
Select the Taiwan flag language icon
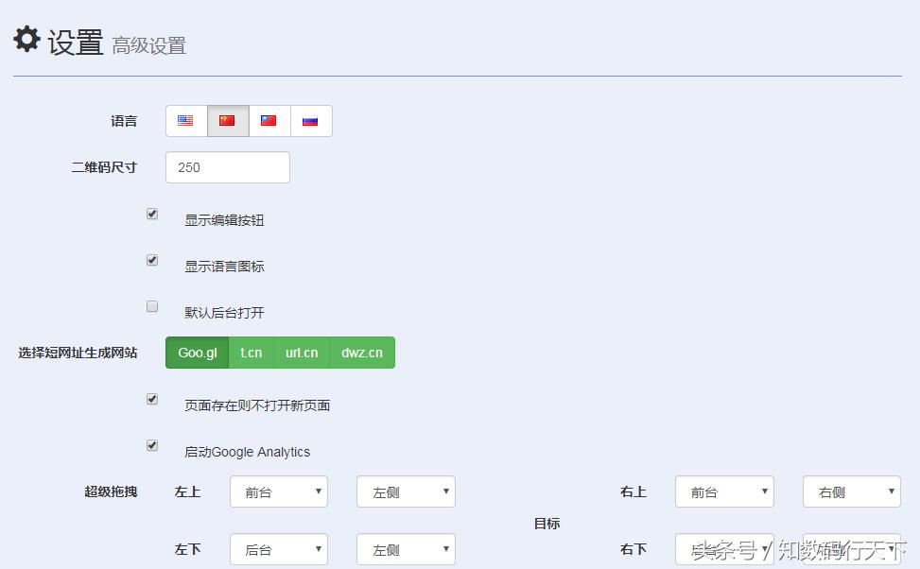(269, 120)
